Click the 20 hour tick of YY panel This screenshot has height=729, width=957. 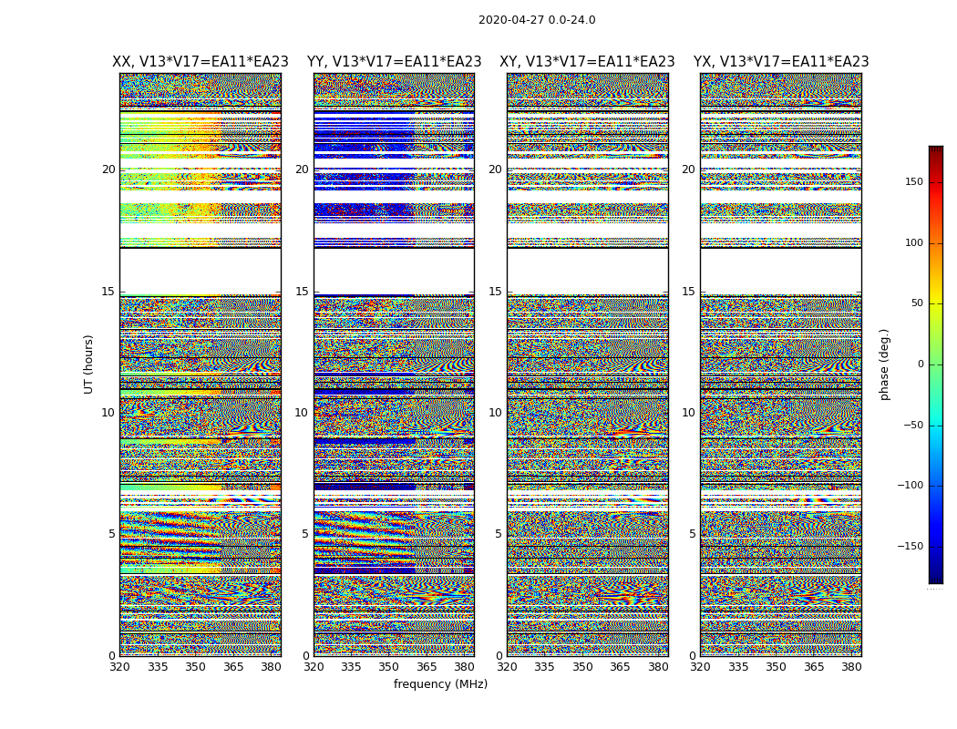[302, 169]
